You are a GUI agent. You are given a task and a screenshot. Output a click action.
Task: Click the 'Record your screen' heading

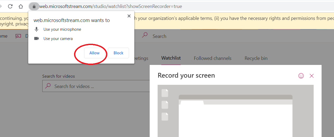pyautogui.click(x=186, y=76)
